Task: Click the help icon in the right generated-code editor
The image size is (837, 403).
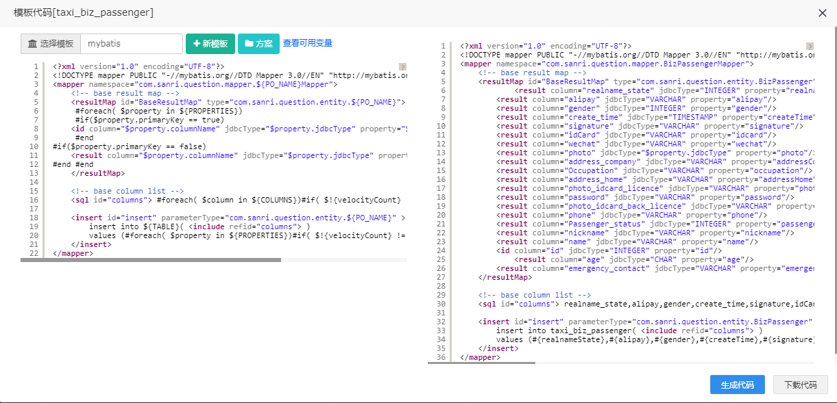Action: point(810,46)
